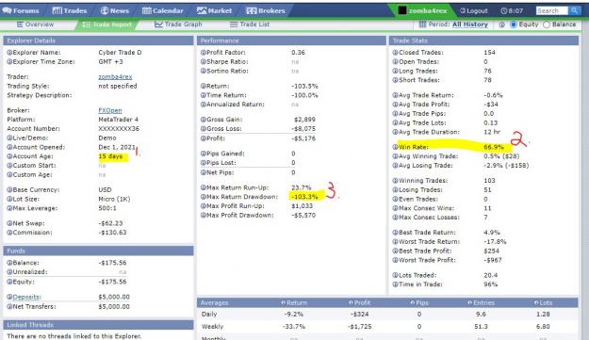Click info icon next to Balance
The height and width of the screenshot is (340, 589).
pos(9,263)
